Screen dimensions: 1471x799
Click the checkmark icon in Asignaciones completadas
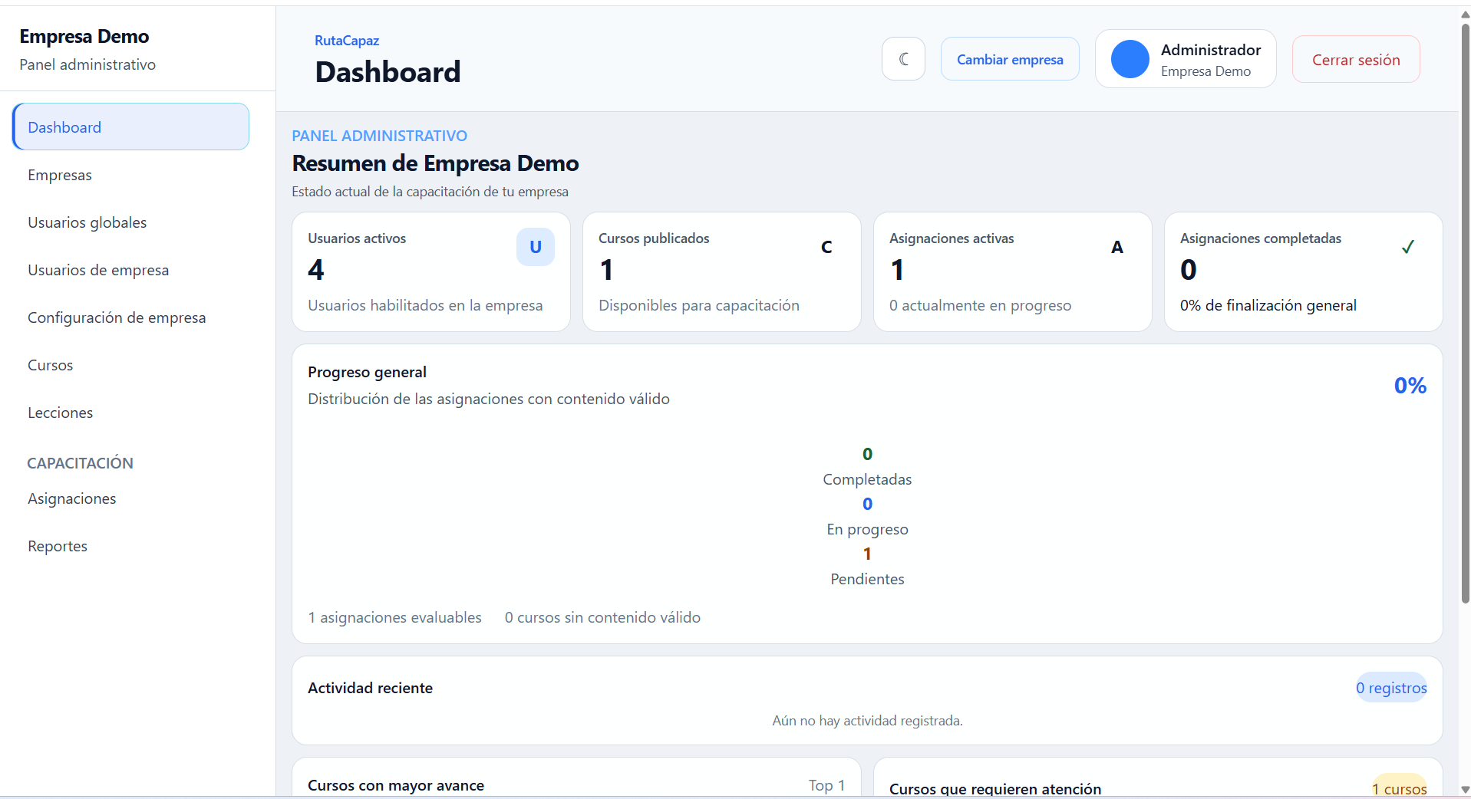1408,247
